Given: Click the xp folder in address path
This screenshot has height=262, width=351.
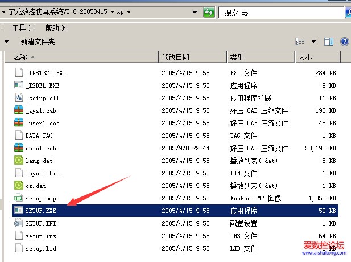Looking at the screenshot, I should tap(120, 12).
